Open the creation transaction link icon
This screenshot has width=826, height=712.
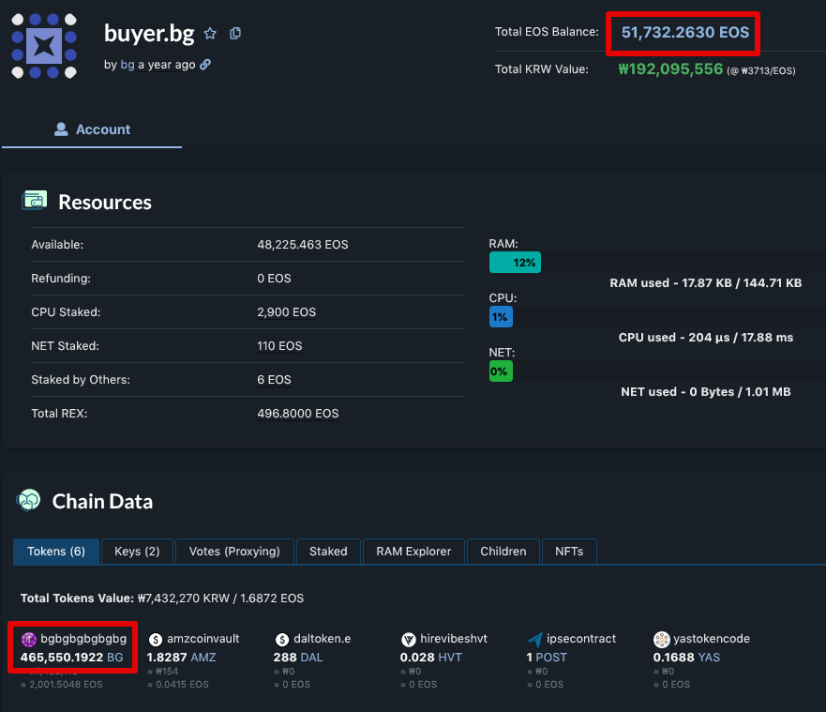[205, 65]
